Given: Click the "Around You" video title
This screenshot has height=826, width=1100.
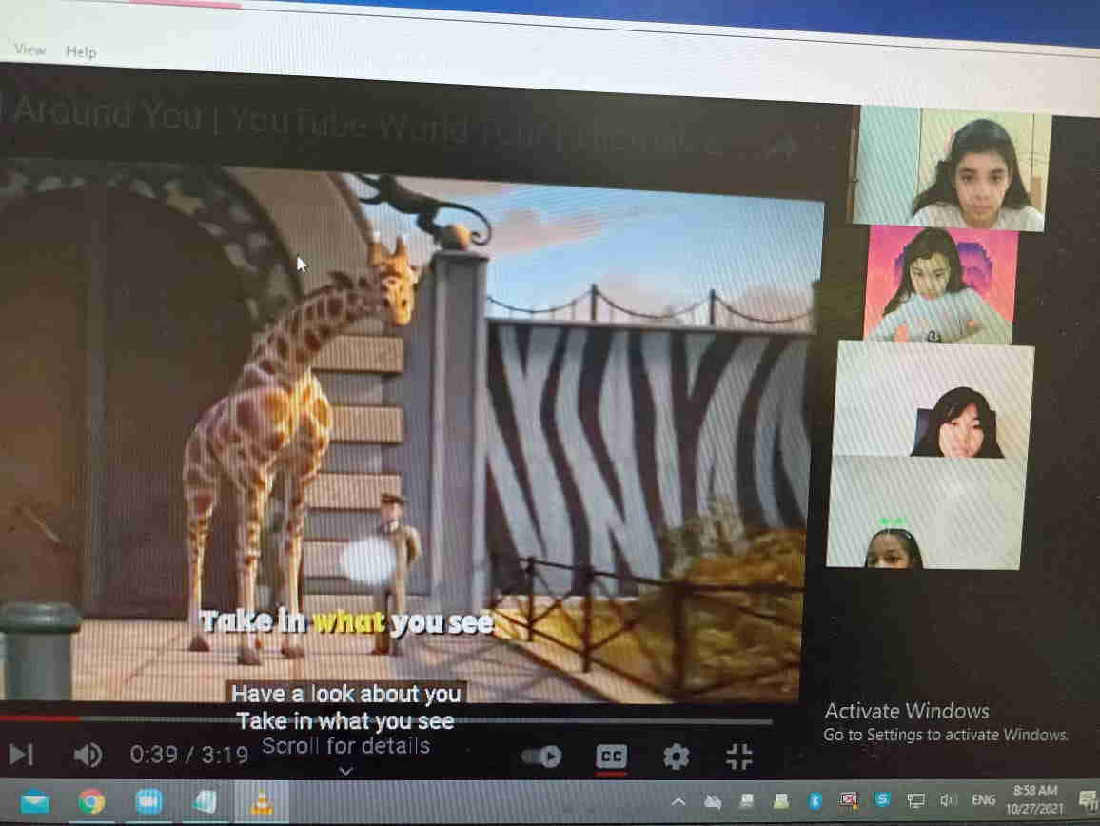Looking at the screenshot, I should pos(108,112).
